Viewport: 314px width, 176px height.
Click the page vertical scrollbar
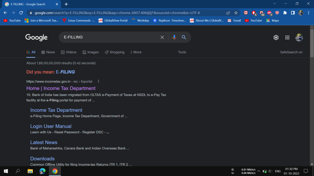point(312,43)
